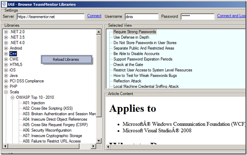
Task: Choose Reload Libraries from context menu
Action: pos(66,60)
